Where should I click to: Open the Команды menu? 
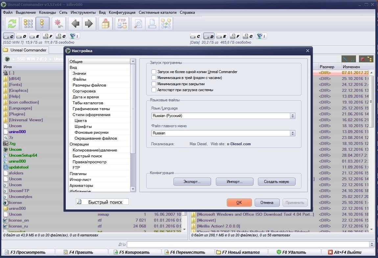[x=47, y=12]
